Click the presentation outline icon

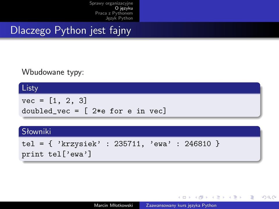click(252, 197)
